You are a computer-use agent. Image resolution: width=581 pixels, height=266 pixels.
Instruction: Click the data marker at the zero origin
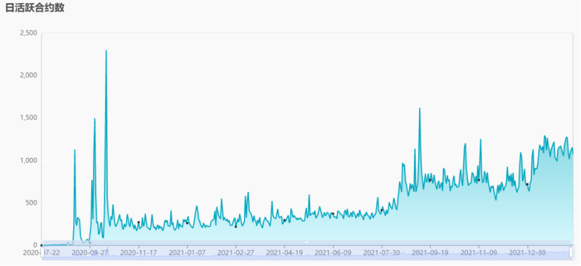tap(42, 246)
